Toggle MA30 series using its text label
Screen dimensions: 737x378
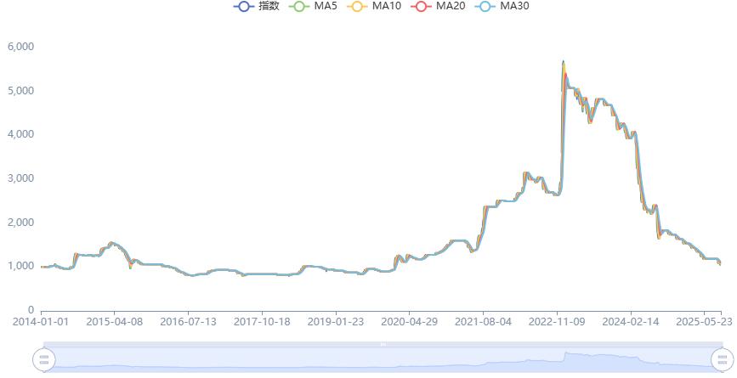point(514,6)
